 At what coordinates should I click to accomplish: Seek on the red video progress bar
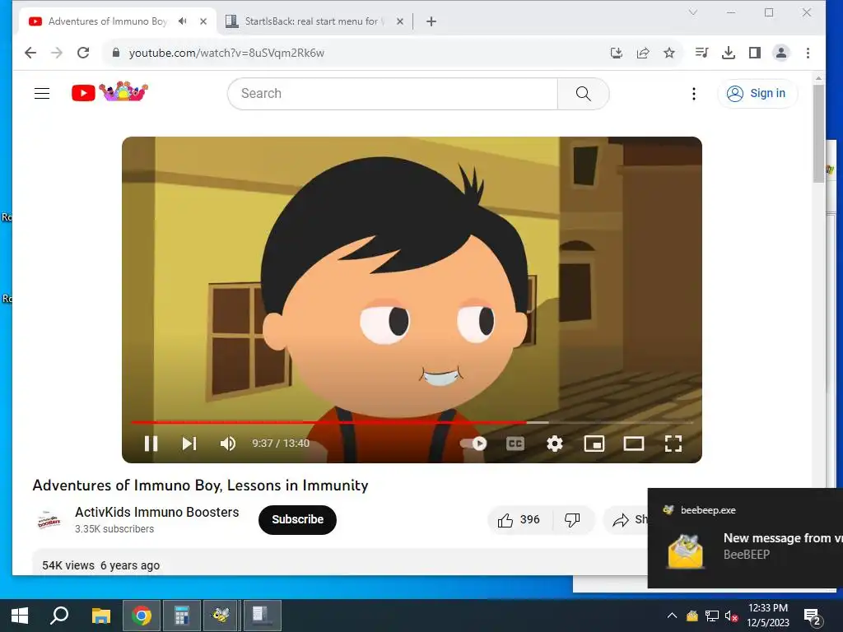coord(412,422)
